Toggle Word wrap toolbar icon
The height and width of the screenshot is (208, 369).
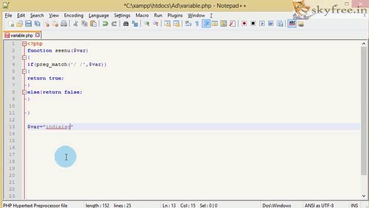188,24
